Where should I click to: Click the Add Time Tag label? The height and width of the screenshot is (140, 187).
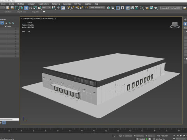161,139
